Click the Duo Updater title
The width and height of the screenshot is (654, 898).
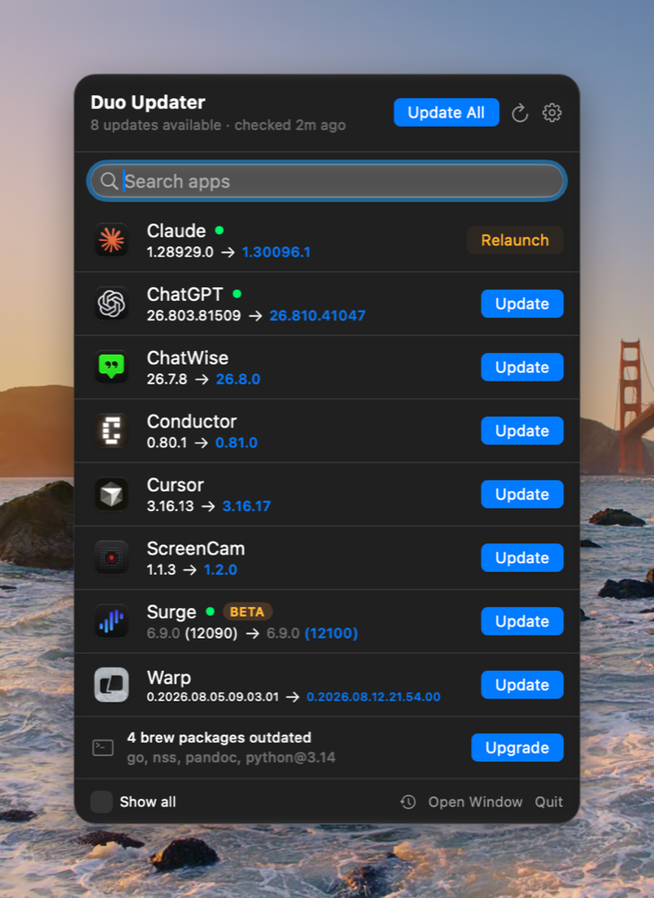148,102
